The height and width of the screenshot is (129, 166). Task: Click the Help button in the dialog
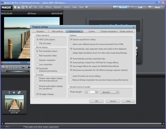click(128, 101)
